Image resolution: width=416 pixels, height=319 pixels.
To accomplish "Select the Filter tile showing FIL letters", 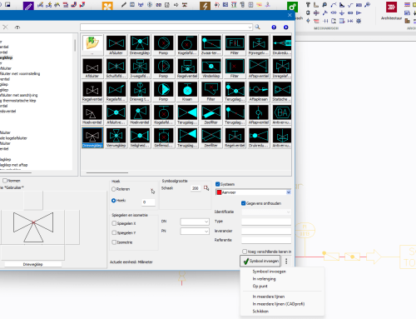I will [235, 45].
